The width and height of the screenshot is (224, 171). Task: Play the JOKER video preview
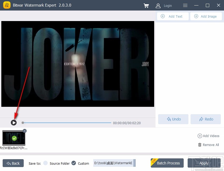14,122
